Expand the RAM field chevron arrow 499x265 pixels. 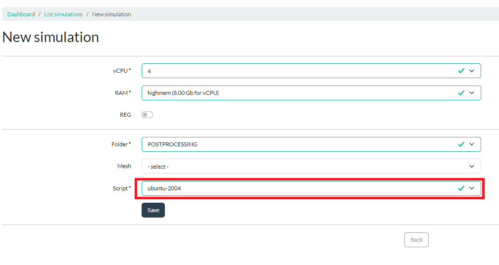pos(472,93)
